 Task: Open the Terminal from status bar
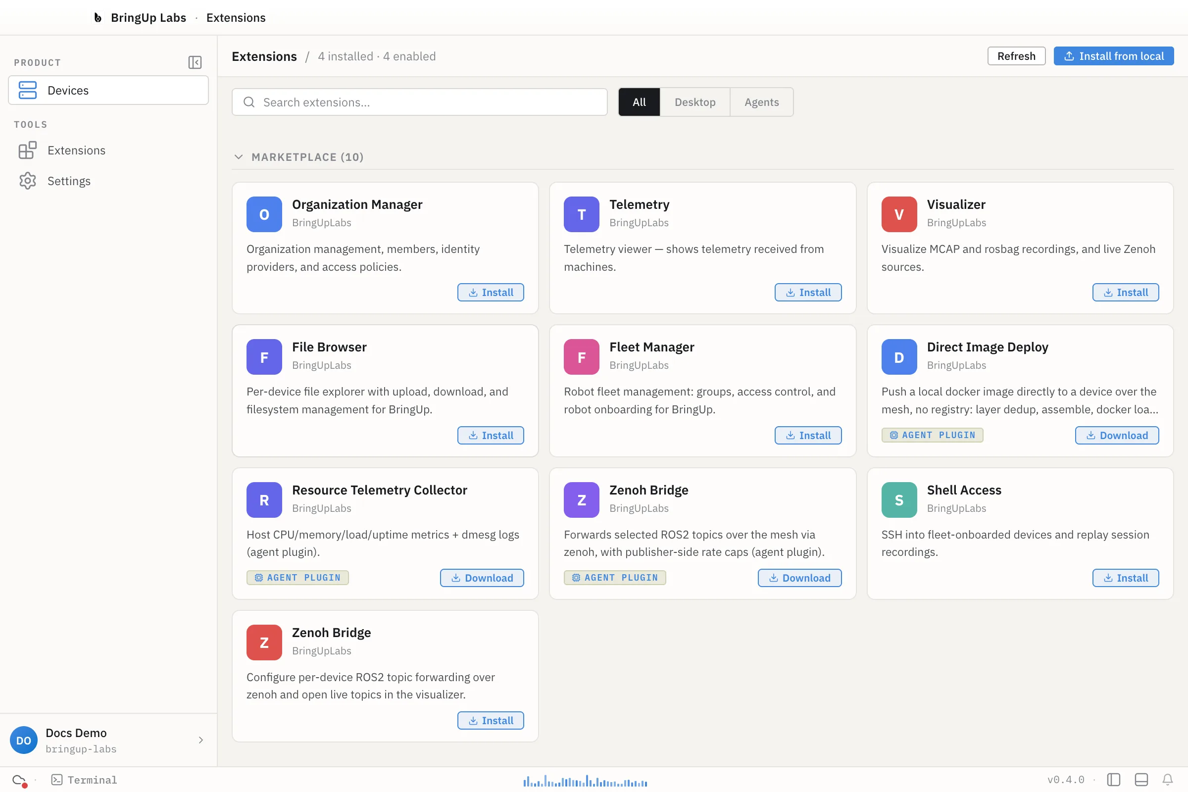(x=84, y=780)
